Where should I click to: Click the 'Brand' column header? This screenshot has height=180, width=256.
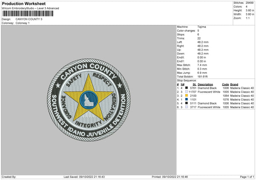234,84
